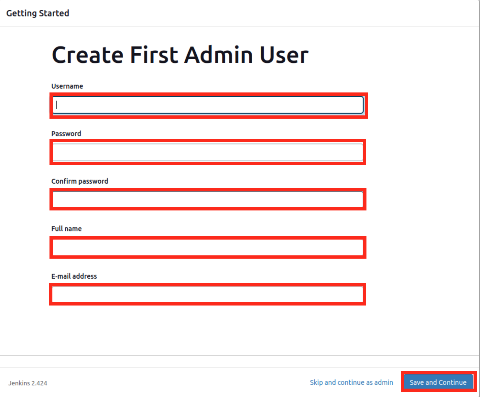The width and height of the screenshot is (480, 397).
Task: Click the Username input field
Action: [208, 105]
